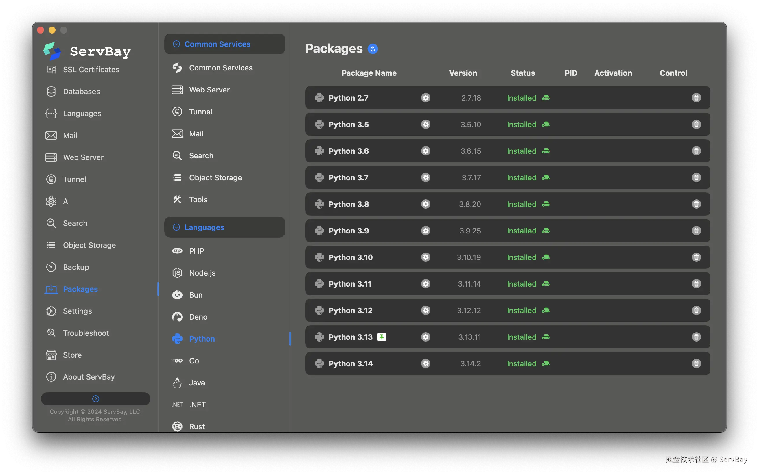Select Node.js under Languages
759x475 pixels.
coord(202,273)
